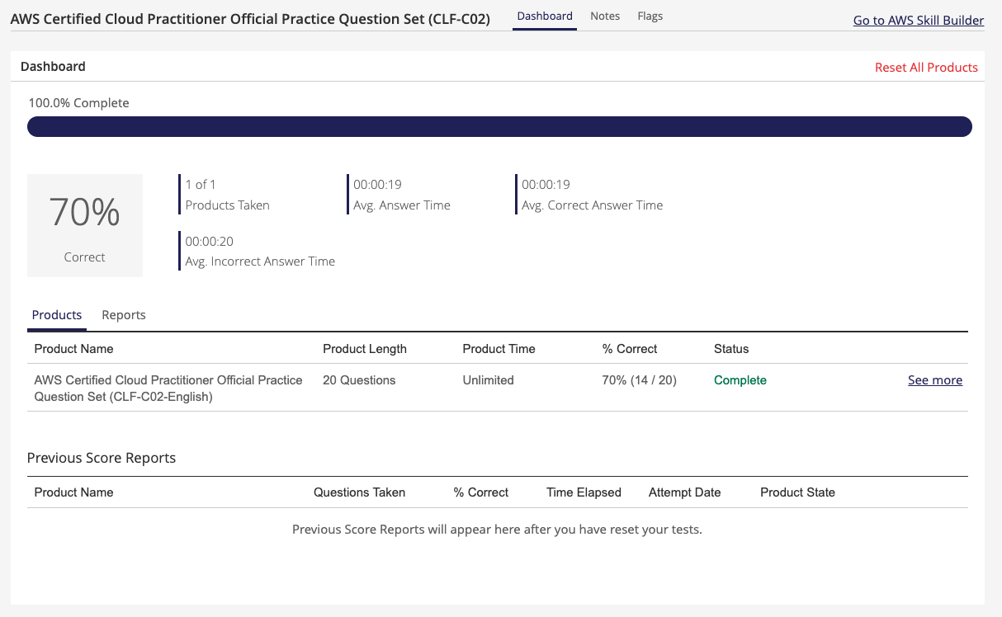Screen dimensions: 1002x617
Task: Click the Attempt Date column header
Action: click(684, 492)
